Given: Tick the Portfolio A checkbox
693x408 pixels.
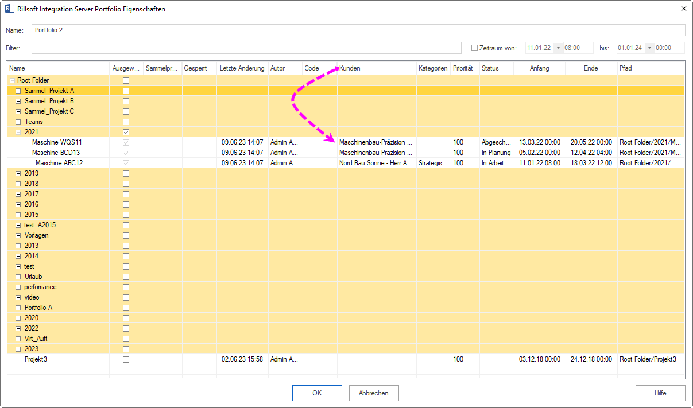Looking at the screenshot, I should coord(126,308).
